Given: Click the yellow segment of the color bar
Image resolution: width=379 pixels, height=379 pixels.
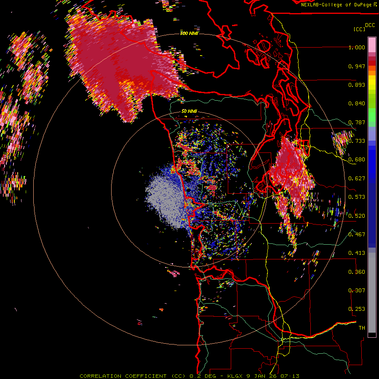Looking at the screenshot, I should click(x=372, y=83).
